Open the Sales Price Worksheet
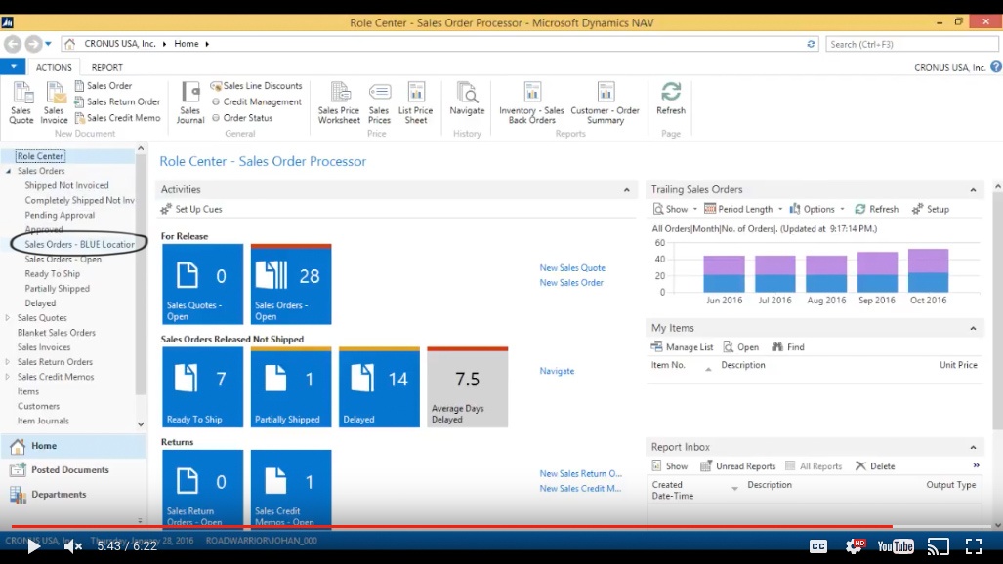The width and height of the screenshot is (1003, 564). tap(339, 102)
